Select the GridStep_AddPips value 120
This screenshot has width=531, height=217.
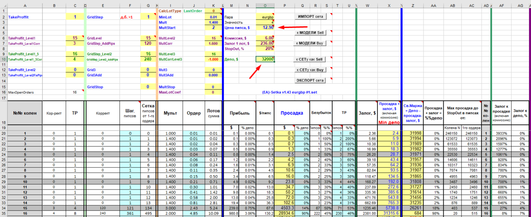(x=148, y=43)
